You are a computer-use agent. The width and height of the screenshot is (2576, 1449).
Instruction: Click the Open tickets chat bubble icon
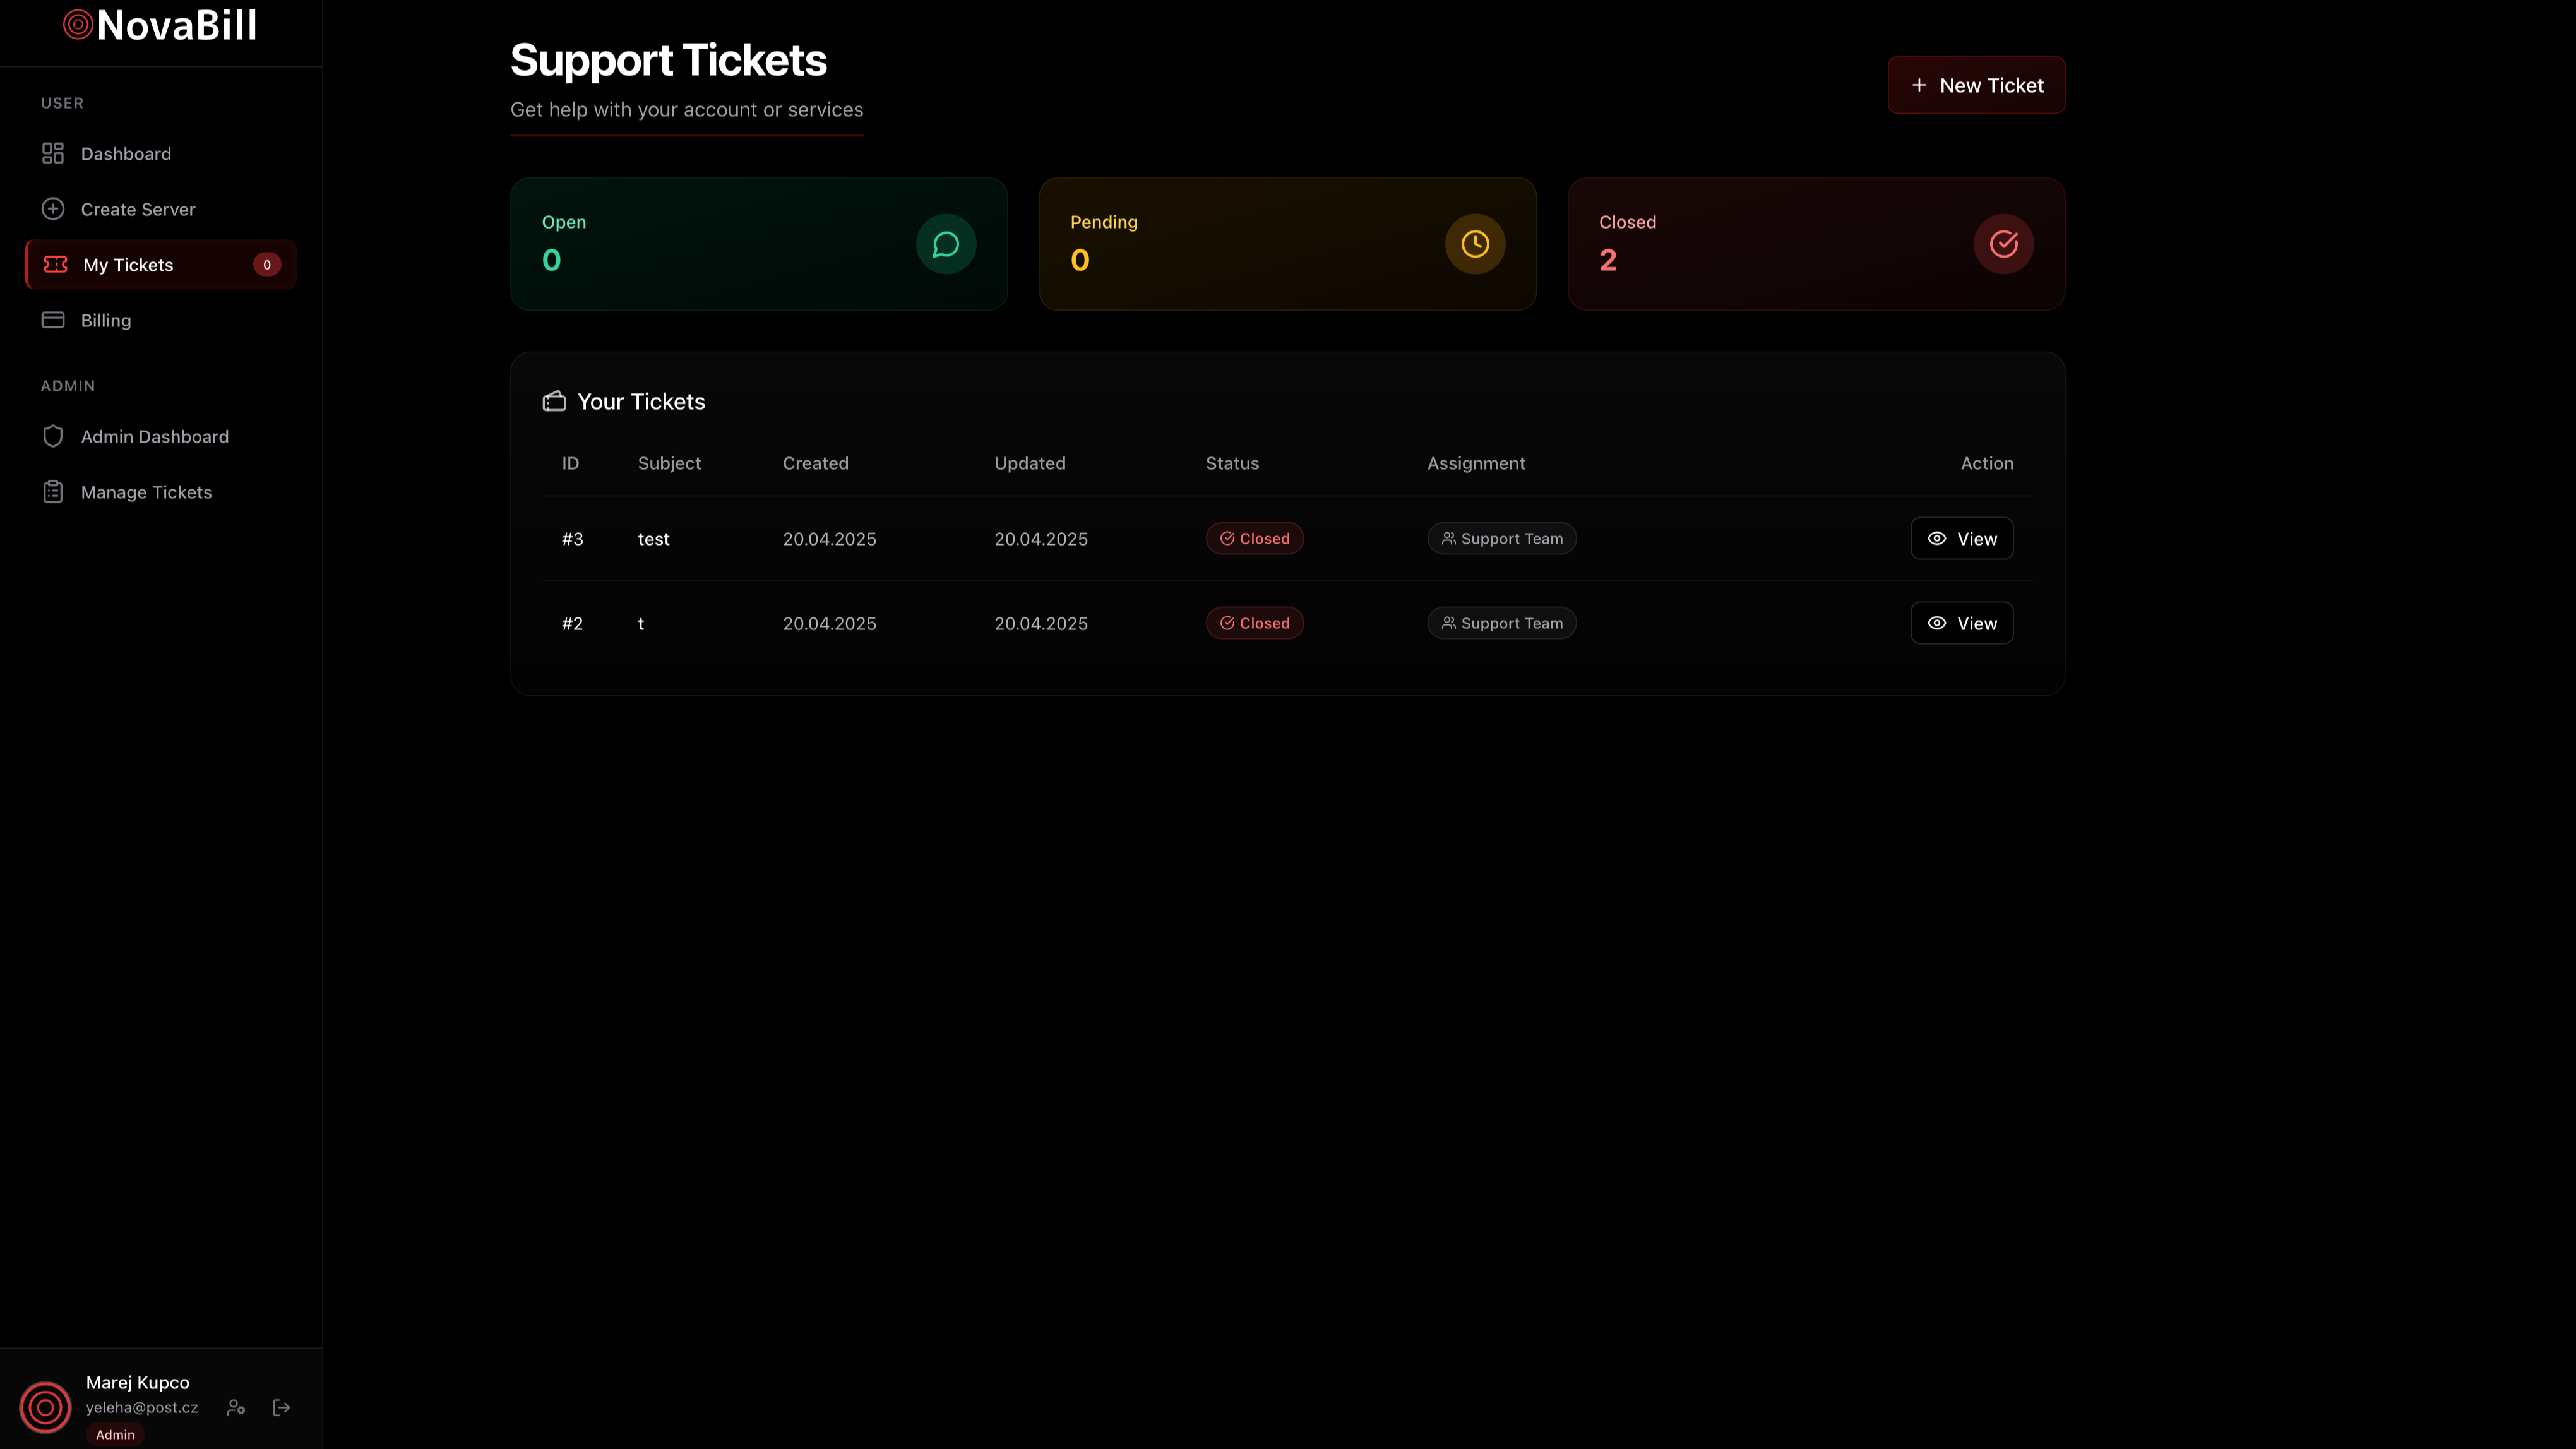tap(945, 244)
